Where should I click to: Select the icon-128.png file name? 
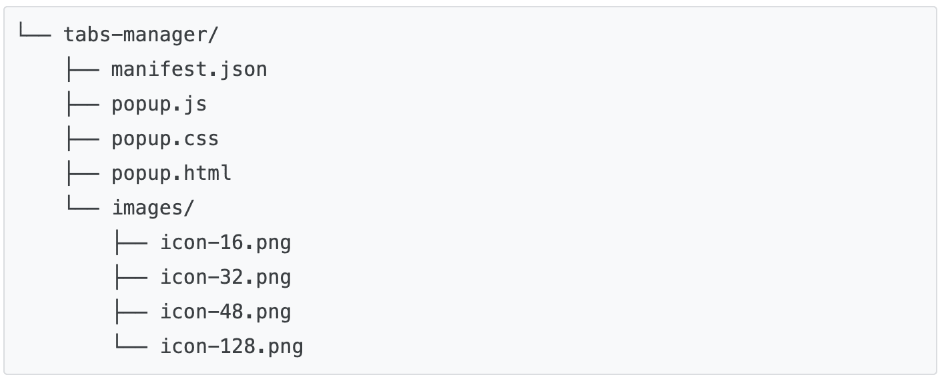[x=231, y=346]
